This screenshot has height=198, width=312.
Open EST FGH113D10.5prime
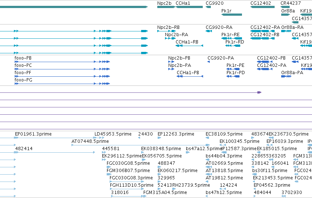tap(132, 186)
